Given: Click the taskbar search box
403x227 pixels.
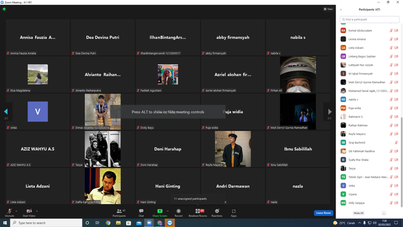Looking at the screenshot, I should (x=46, y=223).
